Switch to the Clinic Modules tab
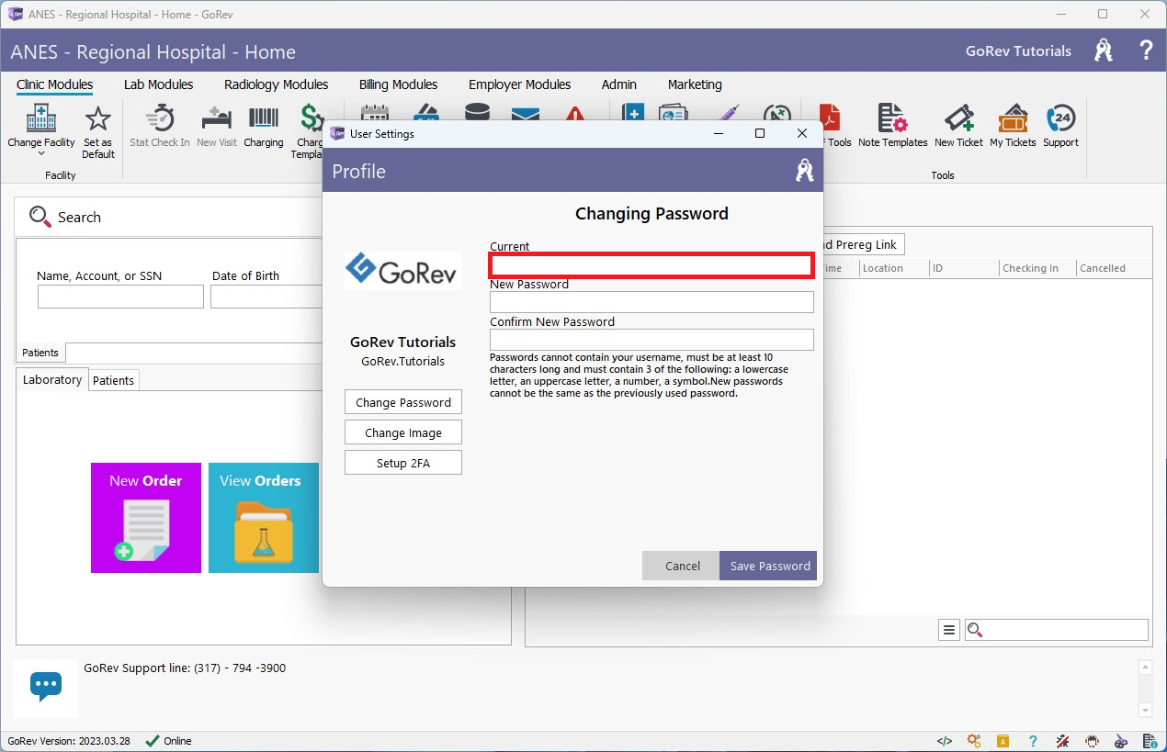 (55, 84)
